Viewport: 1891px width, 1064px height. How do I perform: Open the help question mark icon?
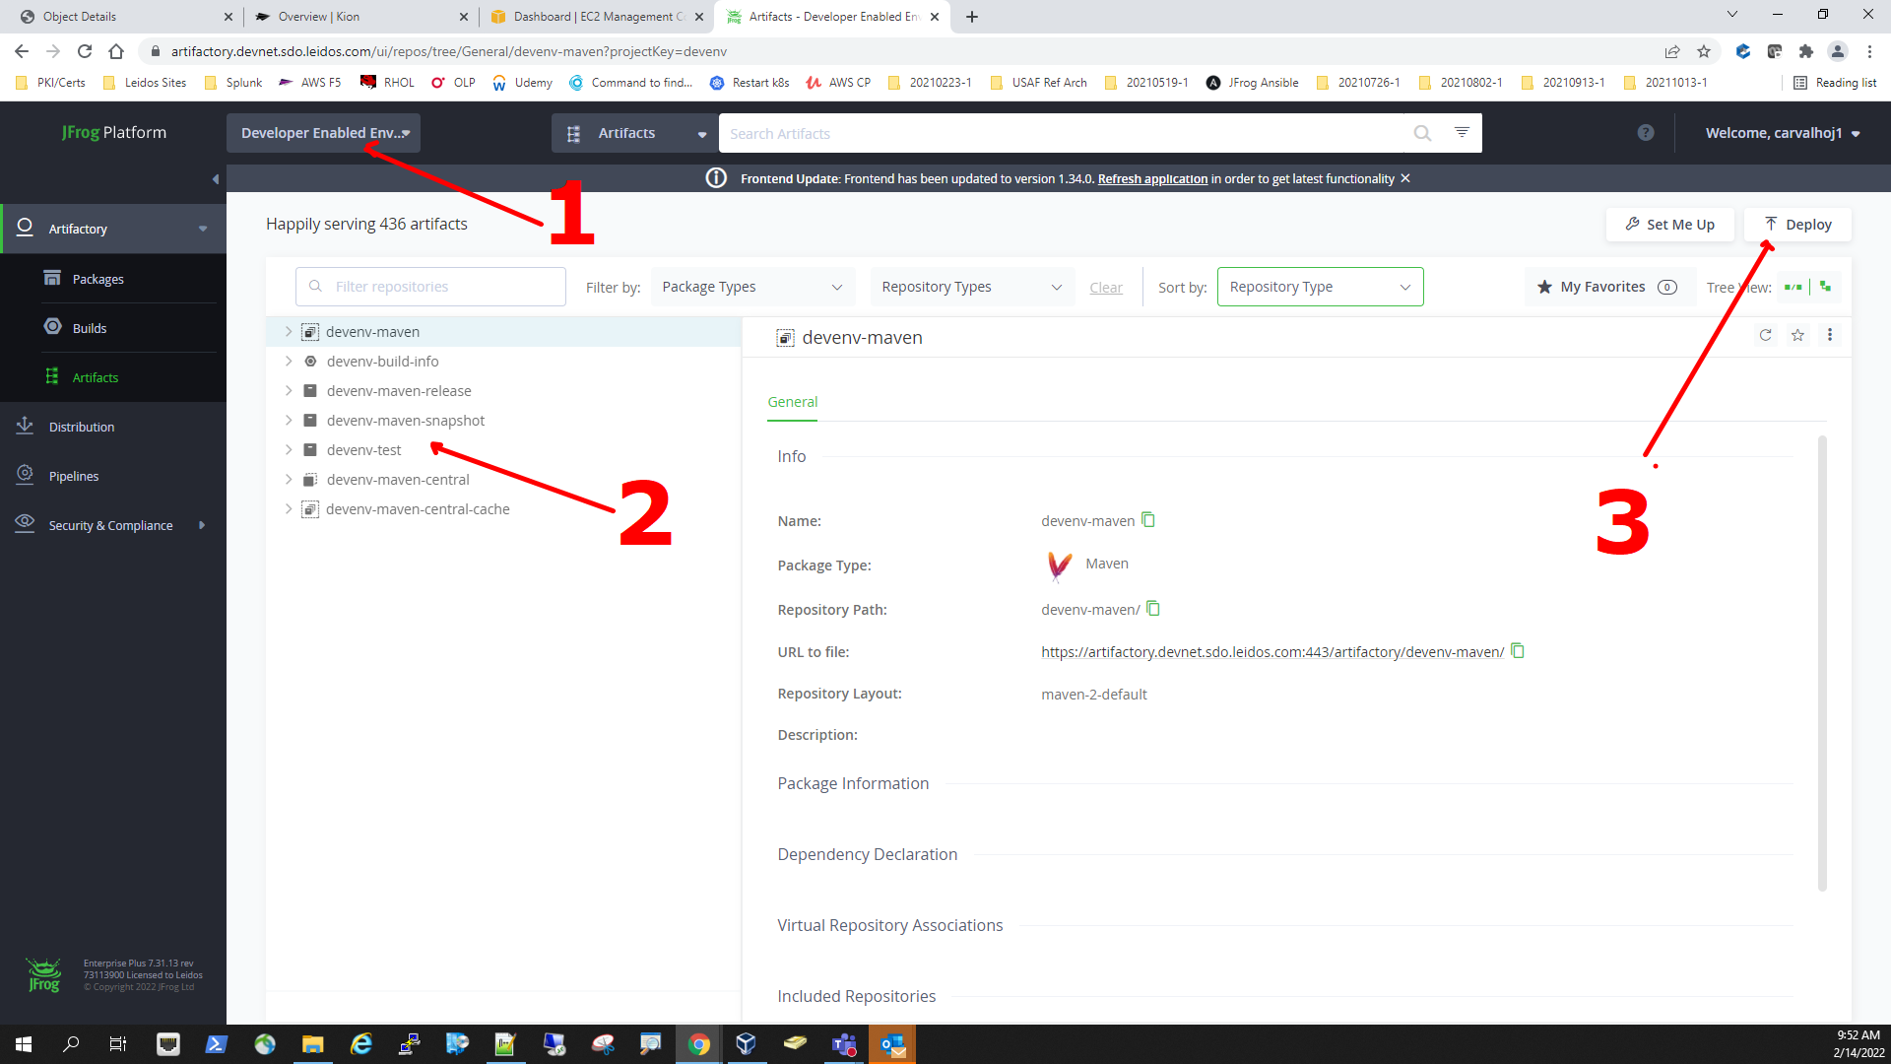pyautogui.click(x=1646, y=133)
